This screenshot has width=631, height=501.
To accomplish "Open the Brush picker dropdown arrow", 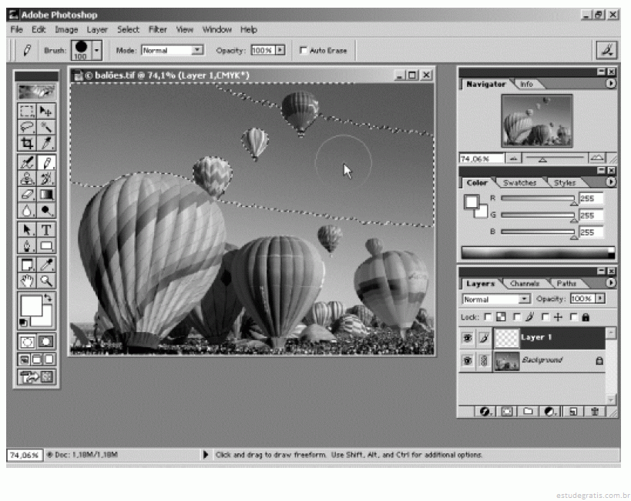I will click(96, 50).
